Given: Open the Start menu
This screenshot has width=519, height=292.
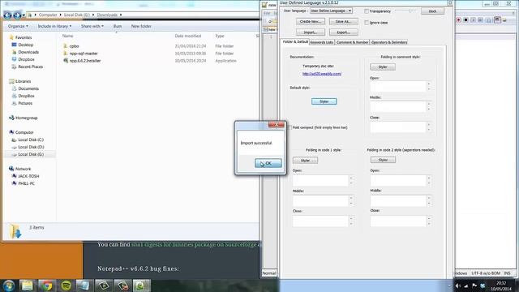Looking at the screenshot, I should (9, 286).
